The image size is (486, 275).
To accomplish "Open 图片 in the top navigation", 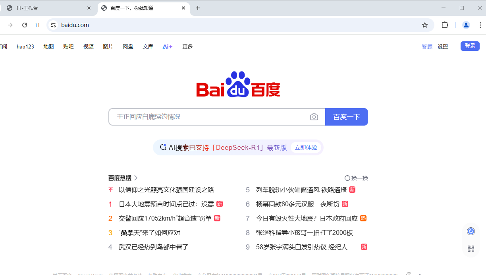I will click(108, 46).
